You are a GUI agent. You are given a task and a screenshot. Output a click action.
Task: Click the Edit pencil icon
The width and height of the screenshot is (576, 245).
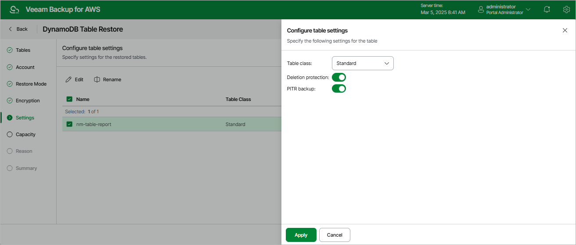point(68,79)
